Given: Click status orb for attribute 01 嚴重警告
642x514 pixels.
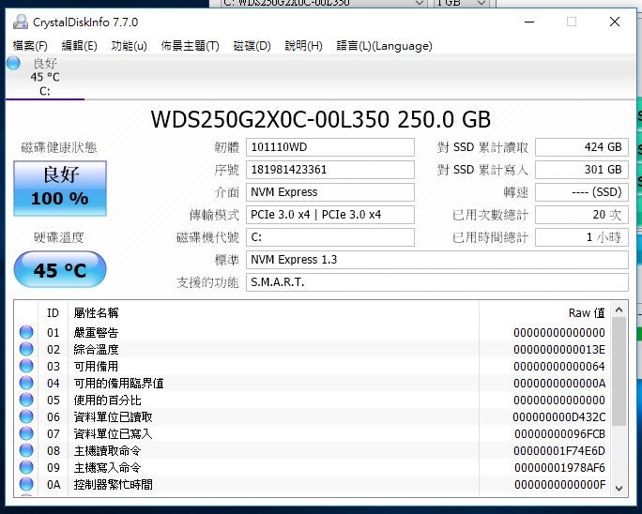Looking at the screenshot, I should [x=26, y=332].
